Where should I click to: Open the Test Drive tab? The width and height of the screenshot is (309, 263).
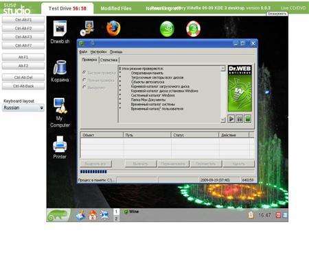click(67, 8)
